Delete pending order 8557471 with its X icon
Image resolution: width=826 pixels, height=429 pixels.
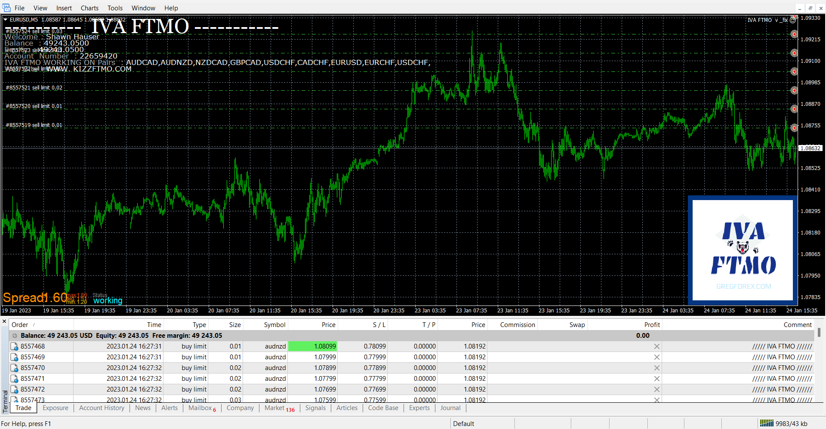coord(656,379)
